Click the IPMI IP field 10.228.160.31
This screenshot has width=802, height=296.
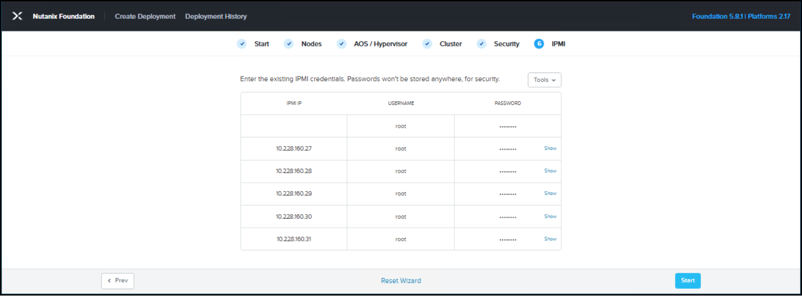pyautogui.click(x=294, y=239)
